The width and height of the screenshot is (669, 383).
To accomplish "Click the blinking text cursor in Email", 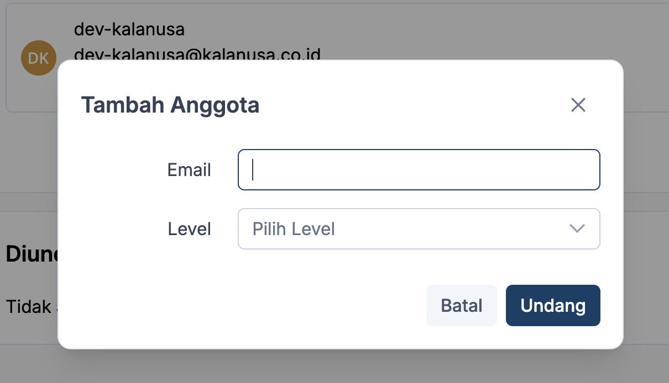I will tap(253, 170).
